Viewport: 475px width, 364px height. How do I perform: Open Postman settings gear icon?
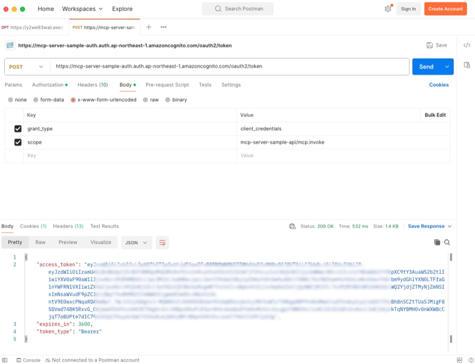coord(388,9)
